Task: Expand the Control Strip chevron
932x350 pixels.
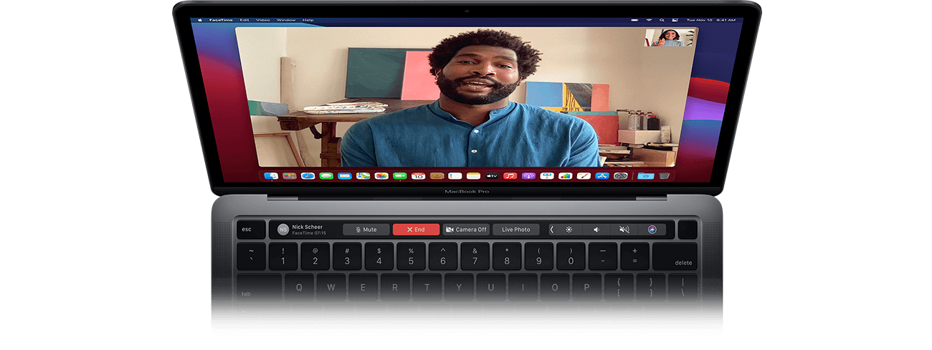Action: pyautogui.click(x=551, y=230)
